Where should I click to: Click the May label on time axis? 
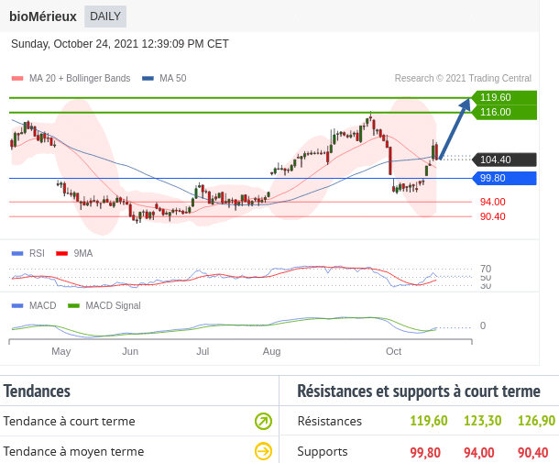61,351
